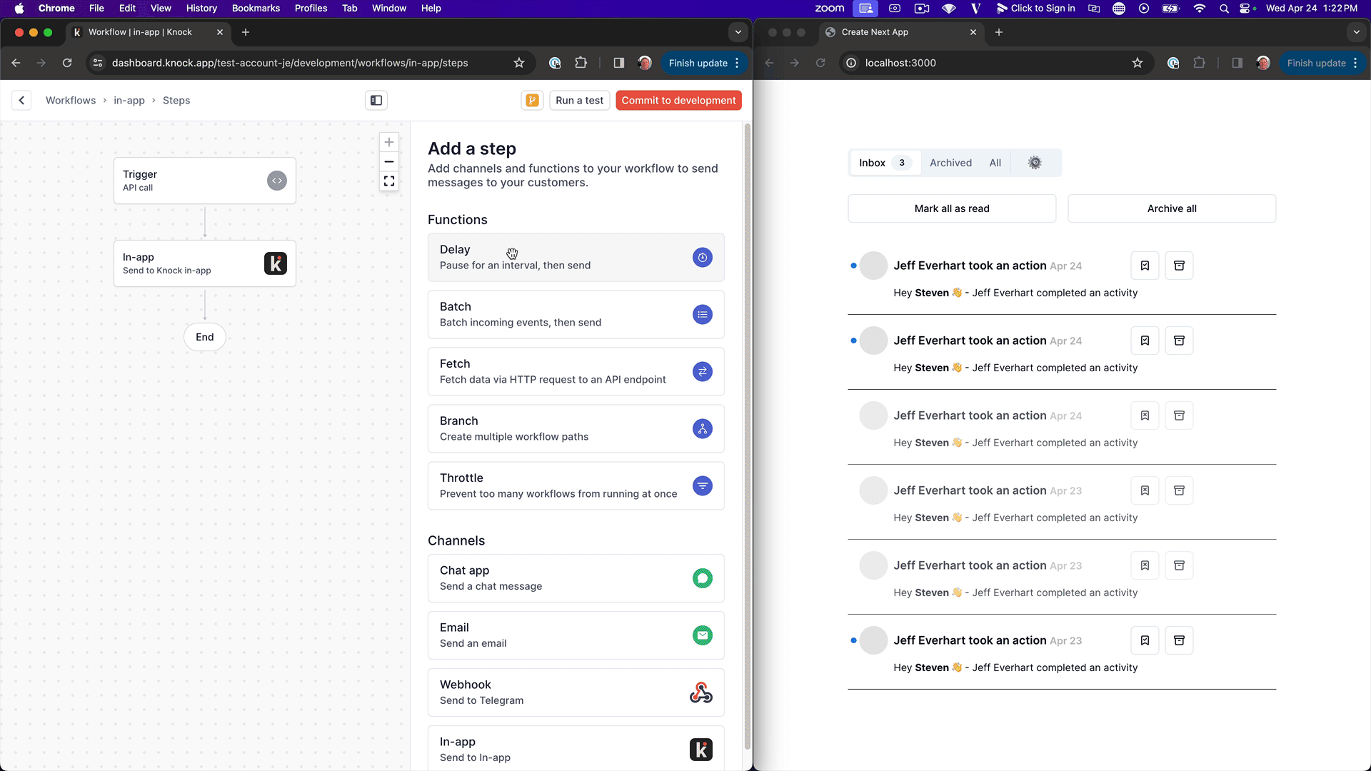The height and width of the screenshot is (771, 1371).
Task: Click the Add a step panel scrollbar
Action: click(x=748, y=435)
